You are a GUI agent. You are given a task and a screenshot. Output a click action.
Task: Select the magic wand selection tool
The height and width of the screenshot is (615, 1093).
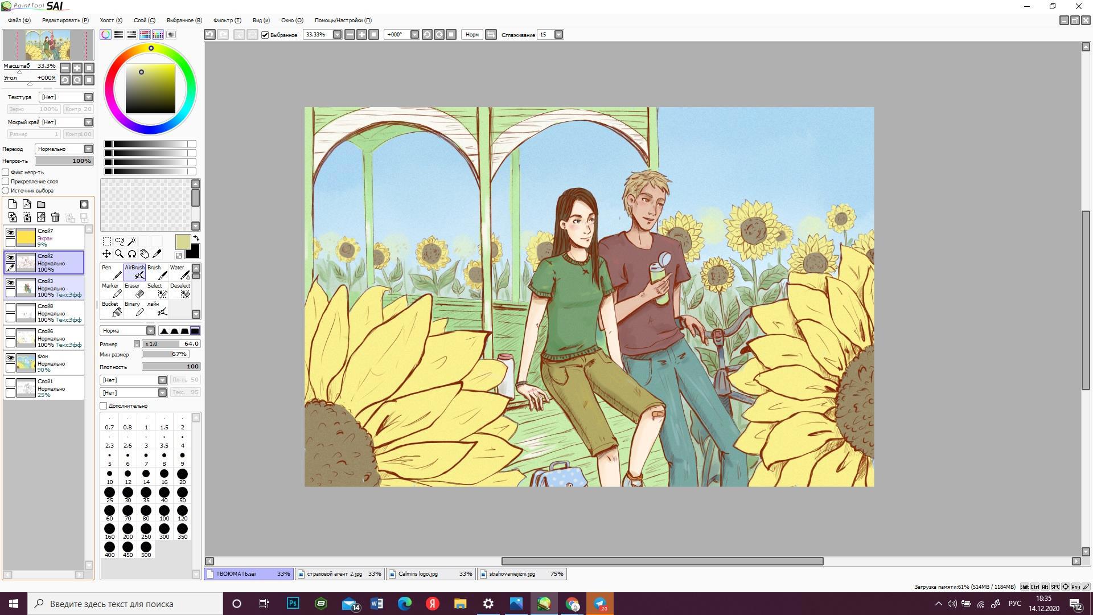132,241
